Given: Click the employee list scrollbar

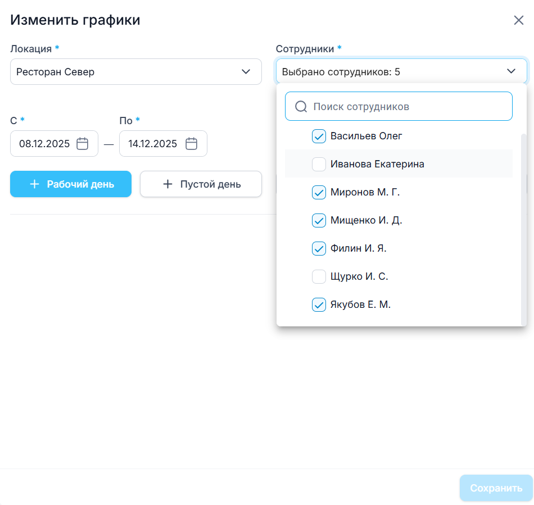Looking at the screenshot, I should pos(524,225).
